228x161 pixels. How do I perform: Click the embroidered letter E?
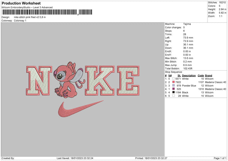[x=128, y=80]
